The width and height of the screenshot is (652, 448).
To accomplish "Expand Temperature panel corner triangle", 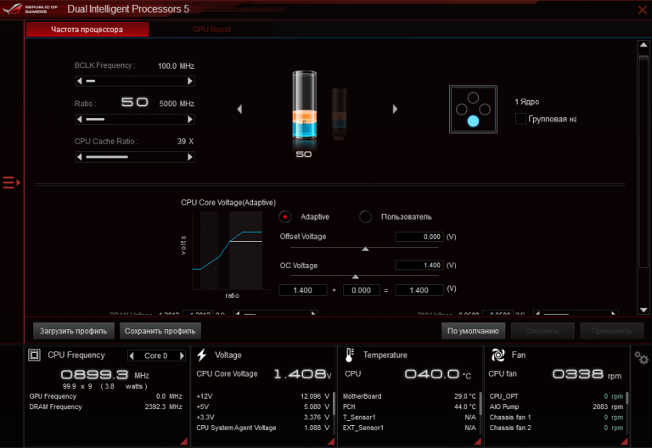I will (477, 441).
